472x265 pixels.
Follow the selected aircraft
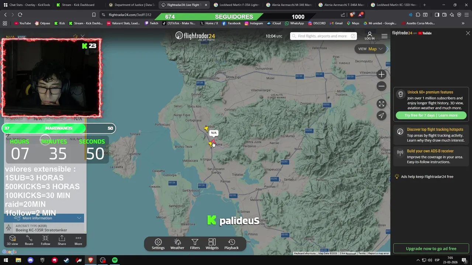click(45, 240)
